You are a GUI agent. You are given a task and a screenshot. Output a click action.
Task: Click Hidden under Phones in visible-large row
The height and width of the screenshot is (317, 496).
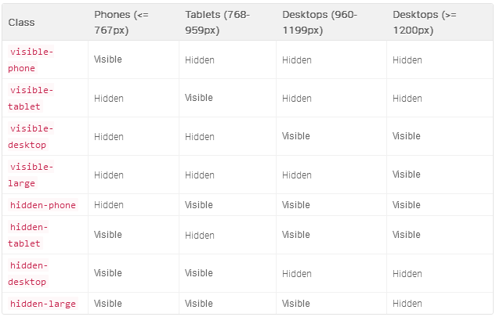coord(109,175)
